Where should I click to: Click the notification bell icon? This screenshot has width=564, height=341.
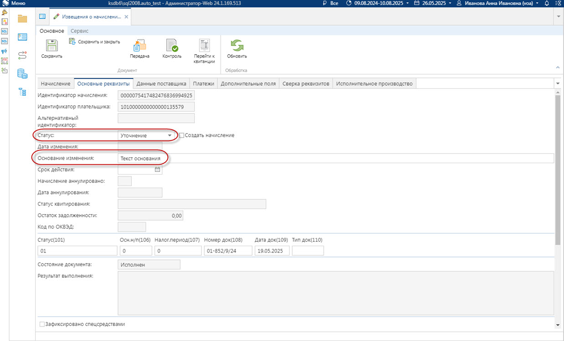tap(546, 3)
